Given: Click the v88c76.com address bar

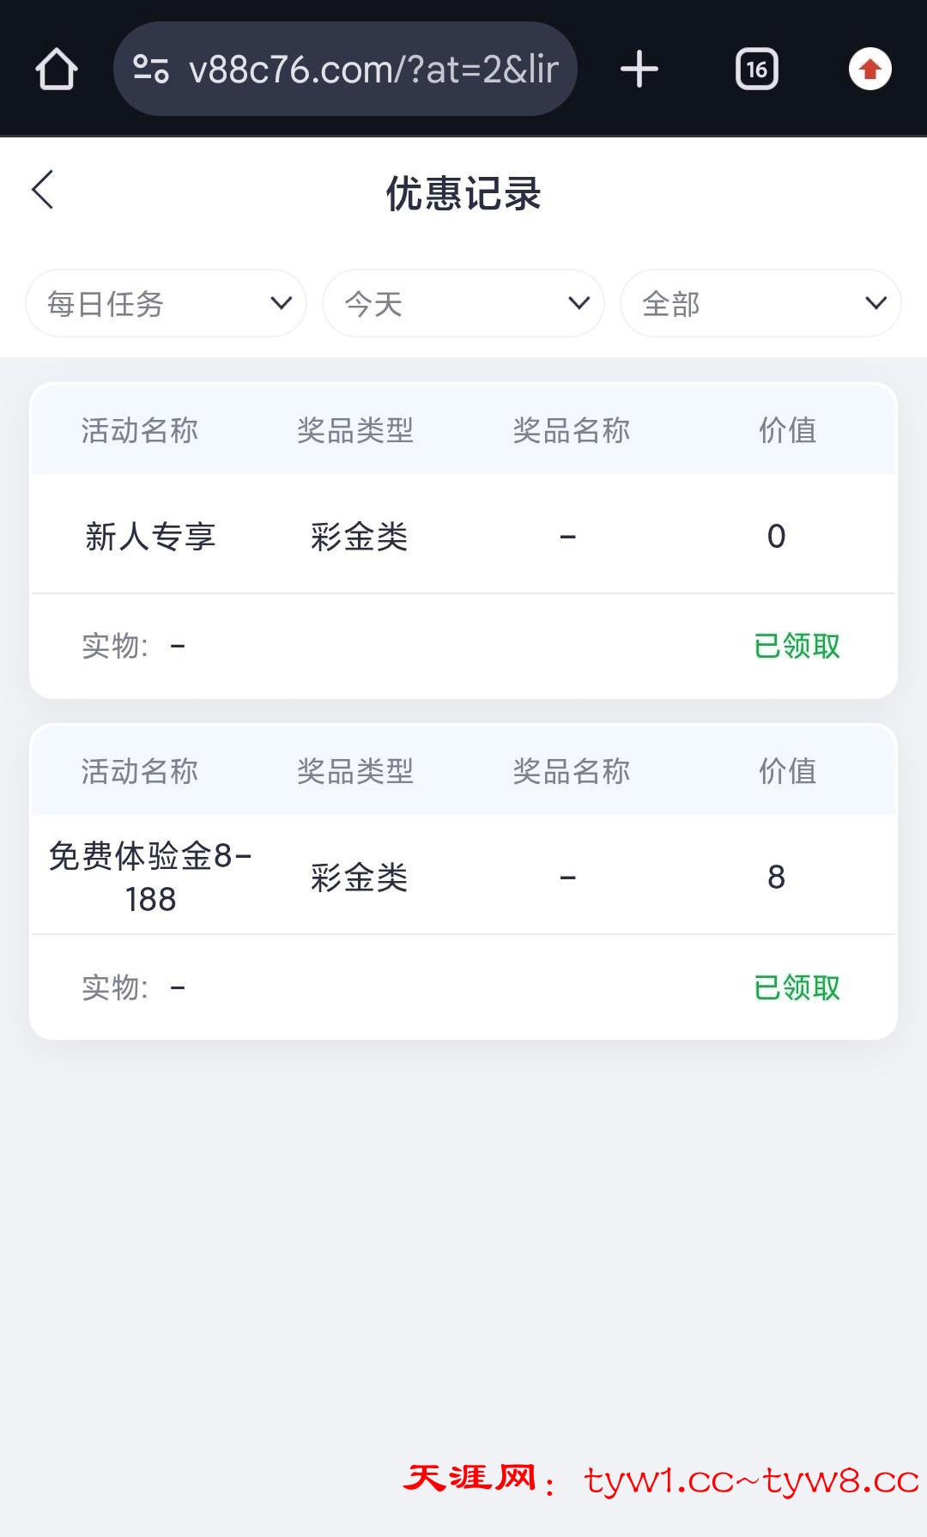Looking at the screenshot, I should pos(373,70).
